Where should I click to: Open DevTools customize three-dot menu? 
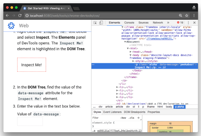click(x=188, y=22)
